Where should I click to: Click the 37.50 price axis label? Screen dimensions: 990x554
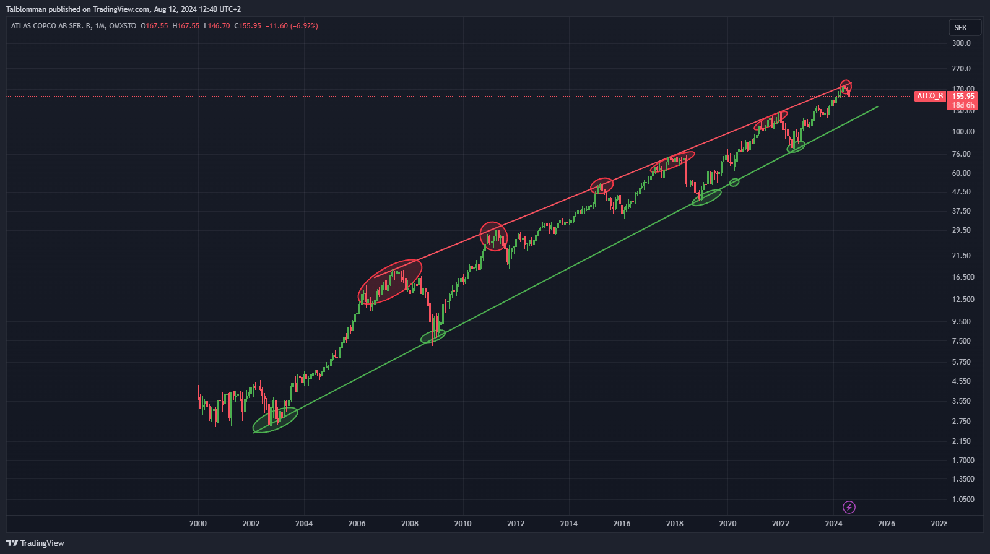[x=962, y=211]
